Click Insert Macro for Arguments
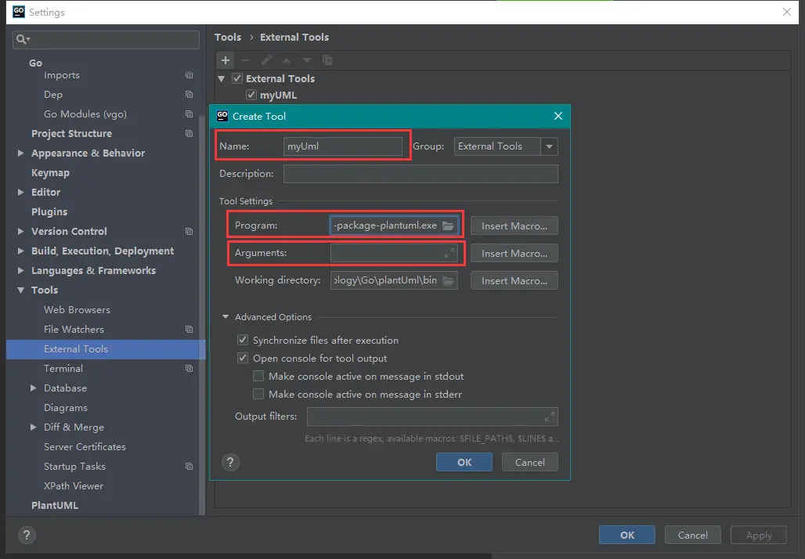 [514, 253]
